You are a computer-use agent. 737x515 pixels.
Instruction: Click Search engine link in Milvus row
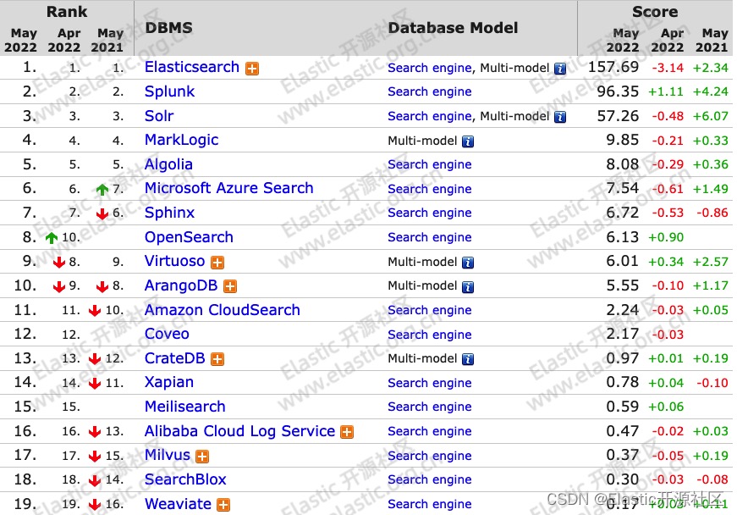[430, 456]
